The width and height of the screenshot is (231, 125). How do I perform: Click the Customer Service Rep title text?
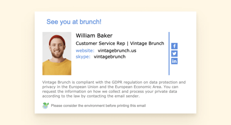(100, 43)
